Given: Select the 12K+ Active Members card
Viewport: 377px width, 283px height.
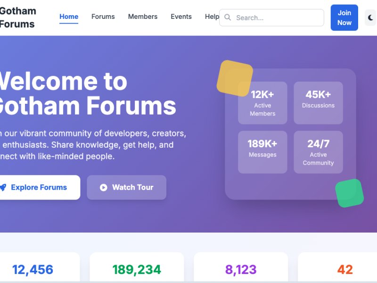Looking at the screenshot, I should (x=262, y=103).
